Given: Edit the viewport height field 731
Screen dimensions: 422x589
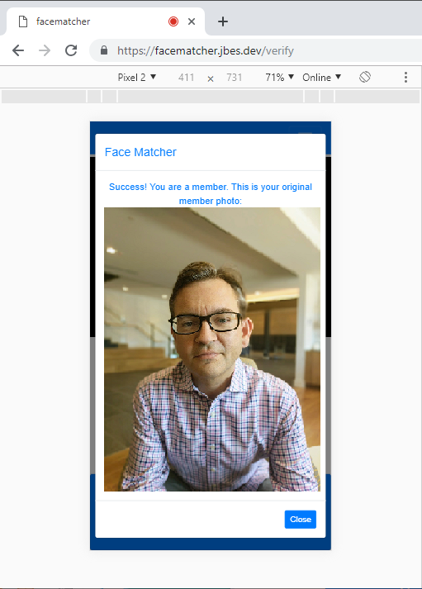Looking at the screenshot, I should pyautogui.click(x=235, y=78).
